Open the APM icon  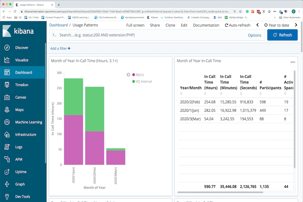tap(7, 159)
